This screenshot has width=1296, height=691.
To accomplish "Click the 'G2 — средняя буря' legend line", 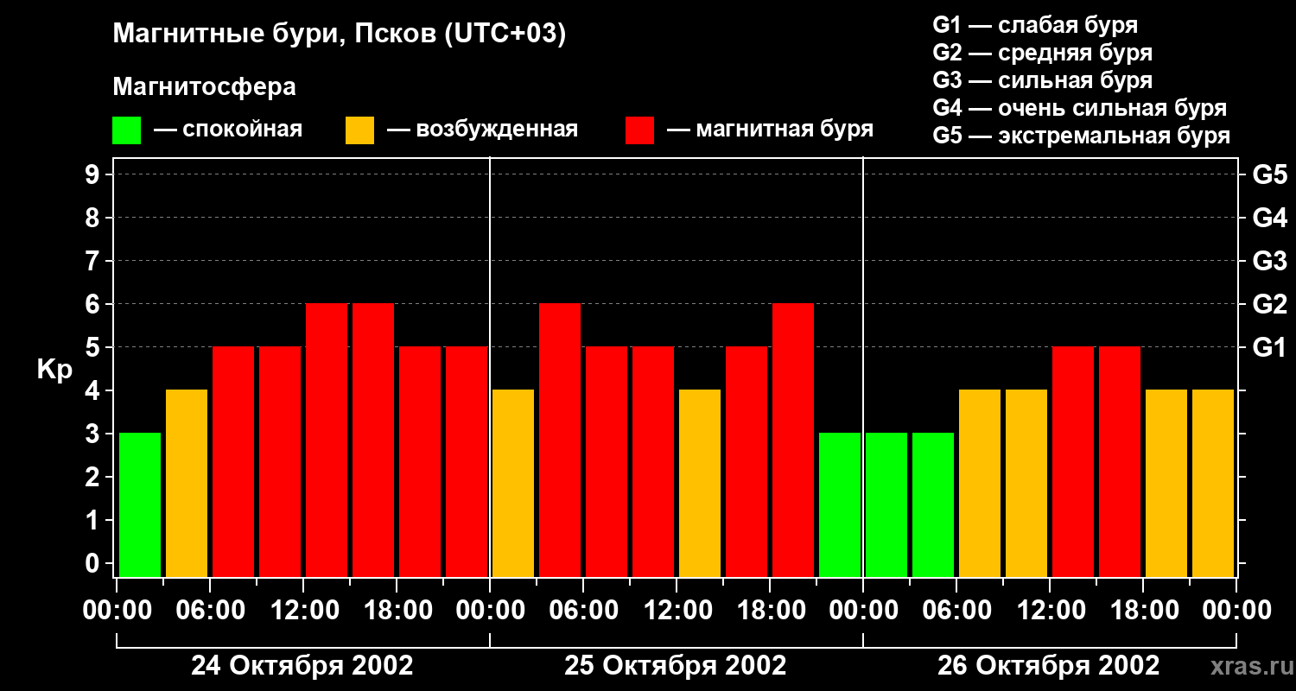I will pos(1043,53).
